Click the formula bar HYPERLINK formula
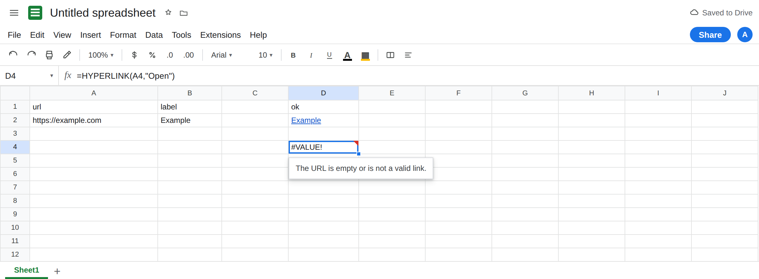 [126, 76]
